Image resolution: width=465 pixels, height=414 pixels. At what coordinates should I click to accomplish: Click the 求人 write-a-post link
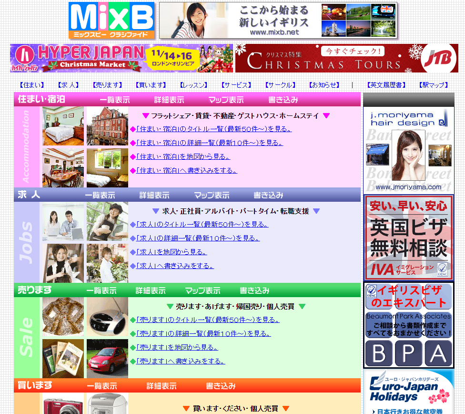click(175, 266)
